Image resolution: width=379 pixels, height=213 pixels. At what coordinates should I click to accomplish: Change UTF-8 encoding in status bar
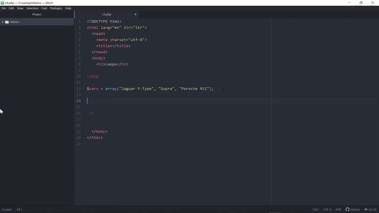(x=327, y=209)
